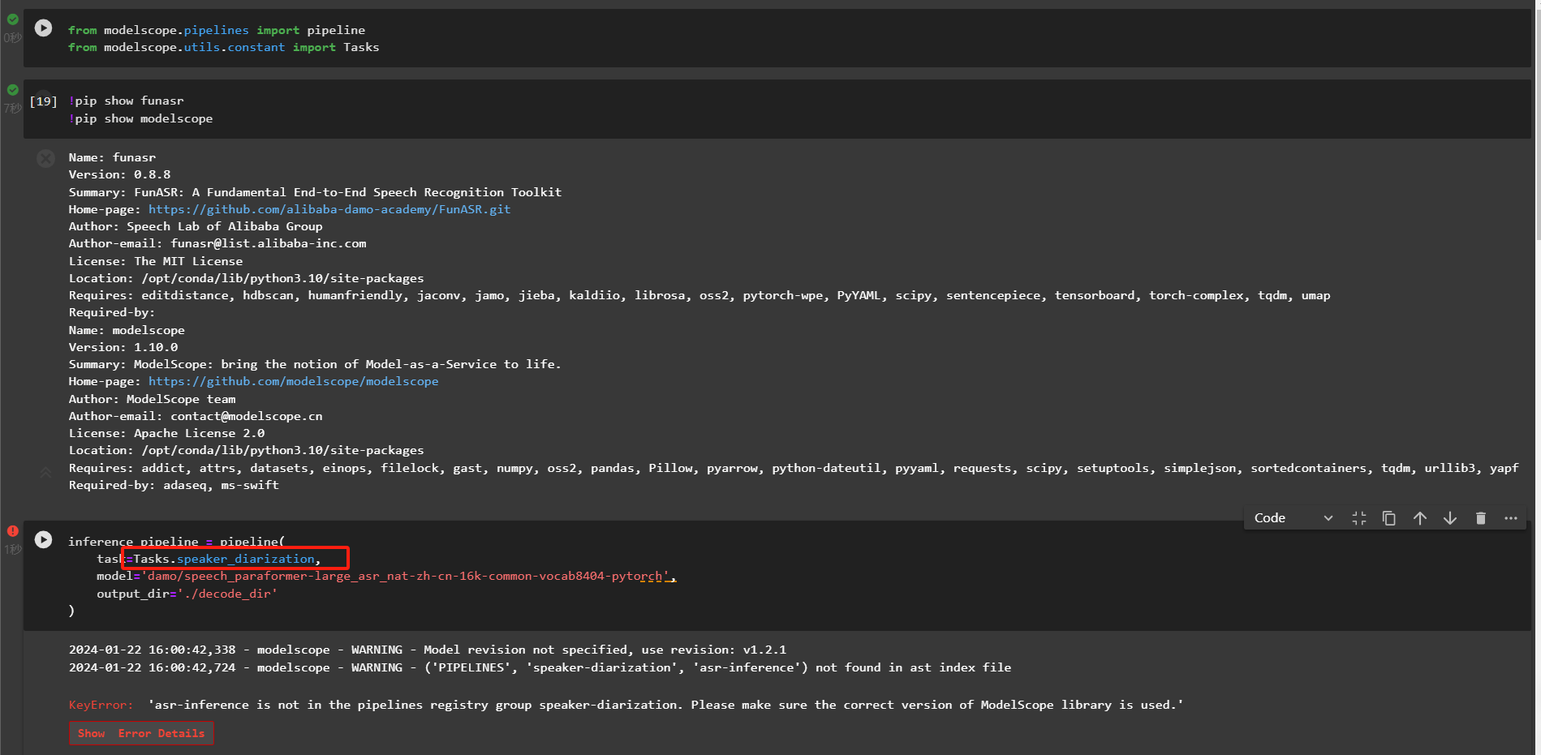Click the red error indicator on pipeline cell
Viewport: 1541px width, 755px height.
[13, 531]
